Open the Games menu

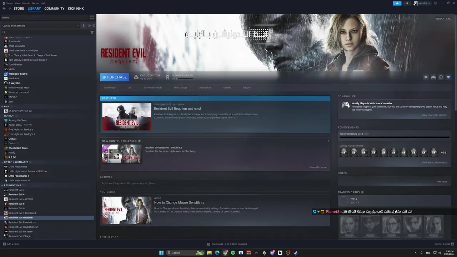coord(35,3)
